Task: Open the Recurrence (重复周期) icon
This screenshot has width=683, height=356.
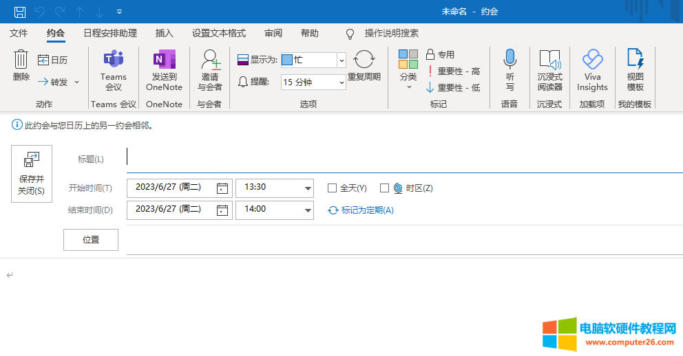Action: point(364,60)
